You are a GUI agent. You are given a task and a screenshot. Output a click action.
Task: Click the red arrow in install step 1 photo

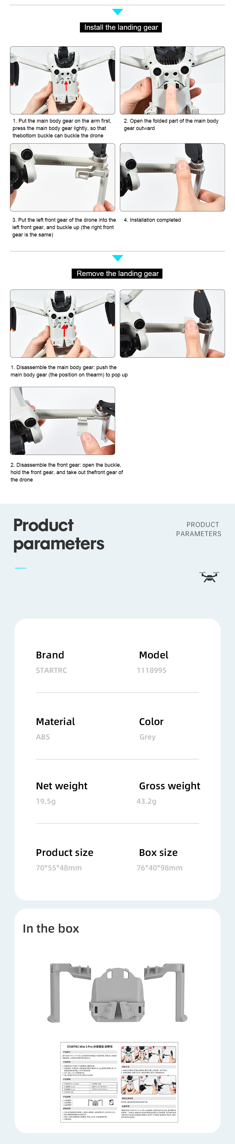click(x=66, y=84)
